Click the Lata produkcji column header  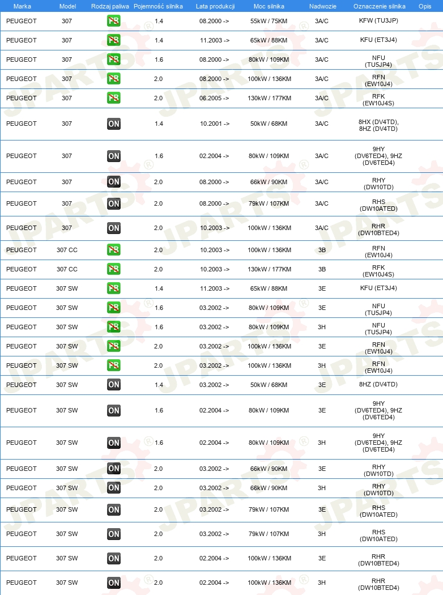[215, 6]
